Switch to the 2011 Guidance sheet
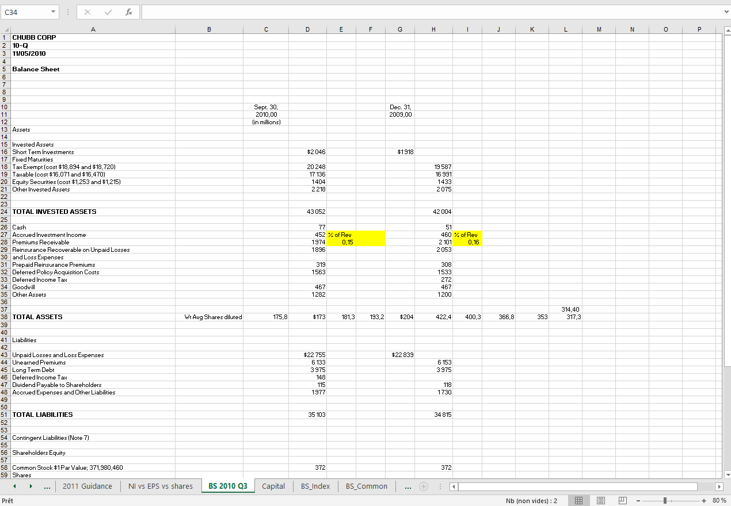 87,486
